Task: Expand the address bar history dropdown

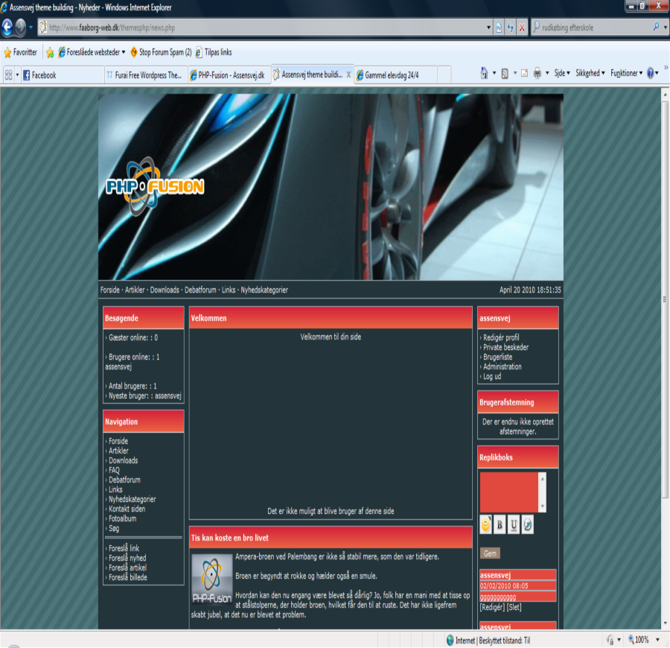Action: coord(488,28)
